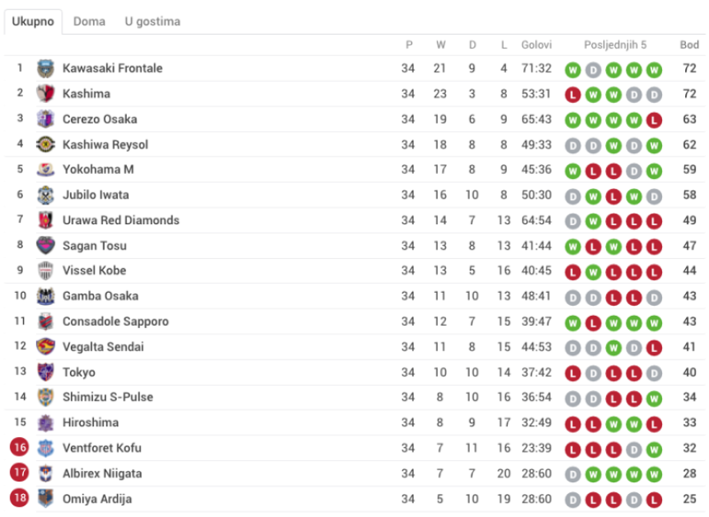
Task: Click the Gamba Osaka club crest
Action: [45, 296]
